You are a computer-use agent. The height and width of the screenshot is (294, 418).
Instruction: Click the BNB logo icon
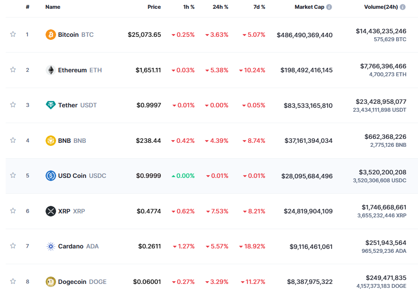51,141
